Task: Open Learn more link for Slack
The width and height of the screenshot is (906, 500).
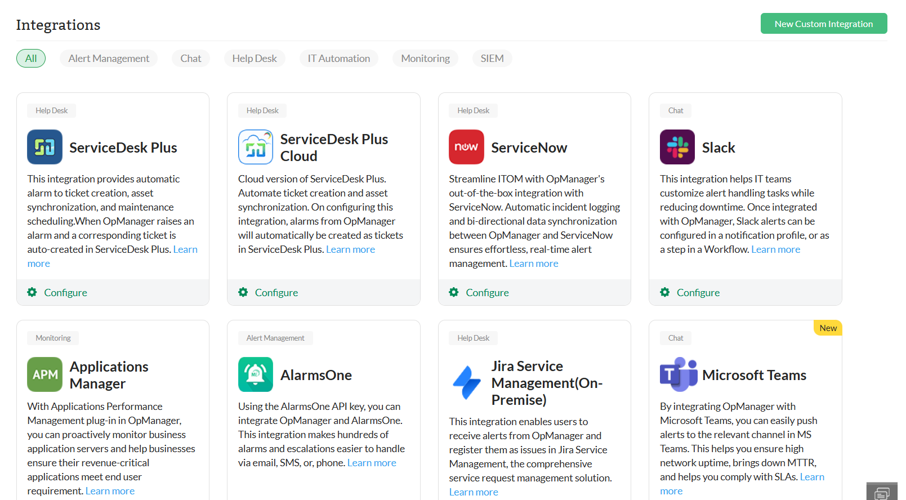Action: (x=776, y=249)
